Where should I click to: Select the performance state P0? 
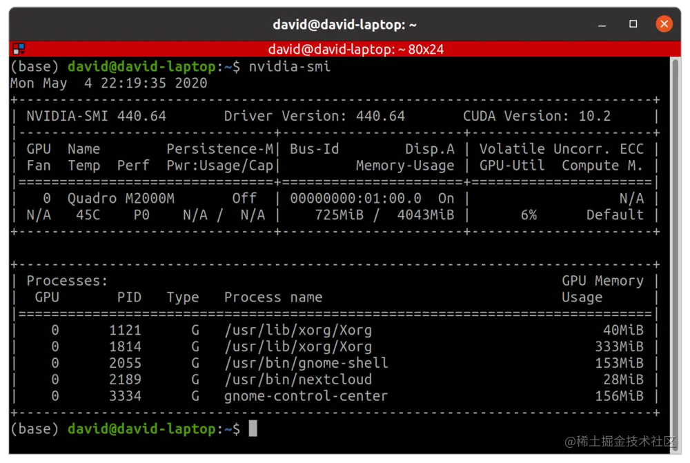141,215
